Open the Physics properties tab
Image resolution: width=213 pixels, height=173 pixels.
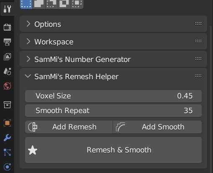(7, 167)
